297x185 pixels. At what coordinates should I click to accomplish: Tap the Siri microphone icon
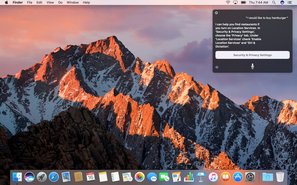pos(252,66)
